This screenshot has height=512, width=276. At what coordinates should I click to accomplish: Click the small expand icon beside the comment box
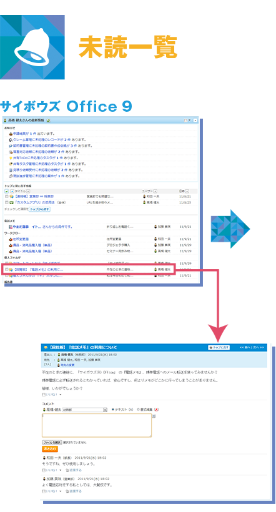point(154,416)
